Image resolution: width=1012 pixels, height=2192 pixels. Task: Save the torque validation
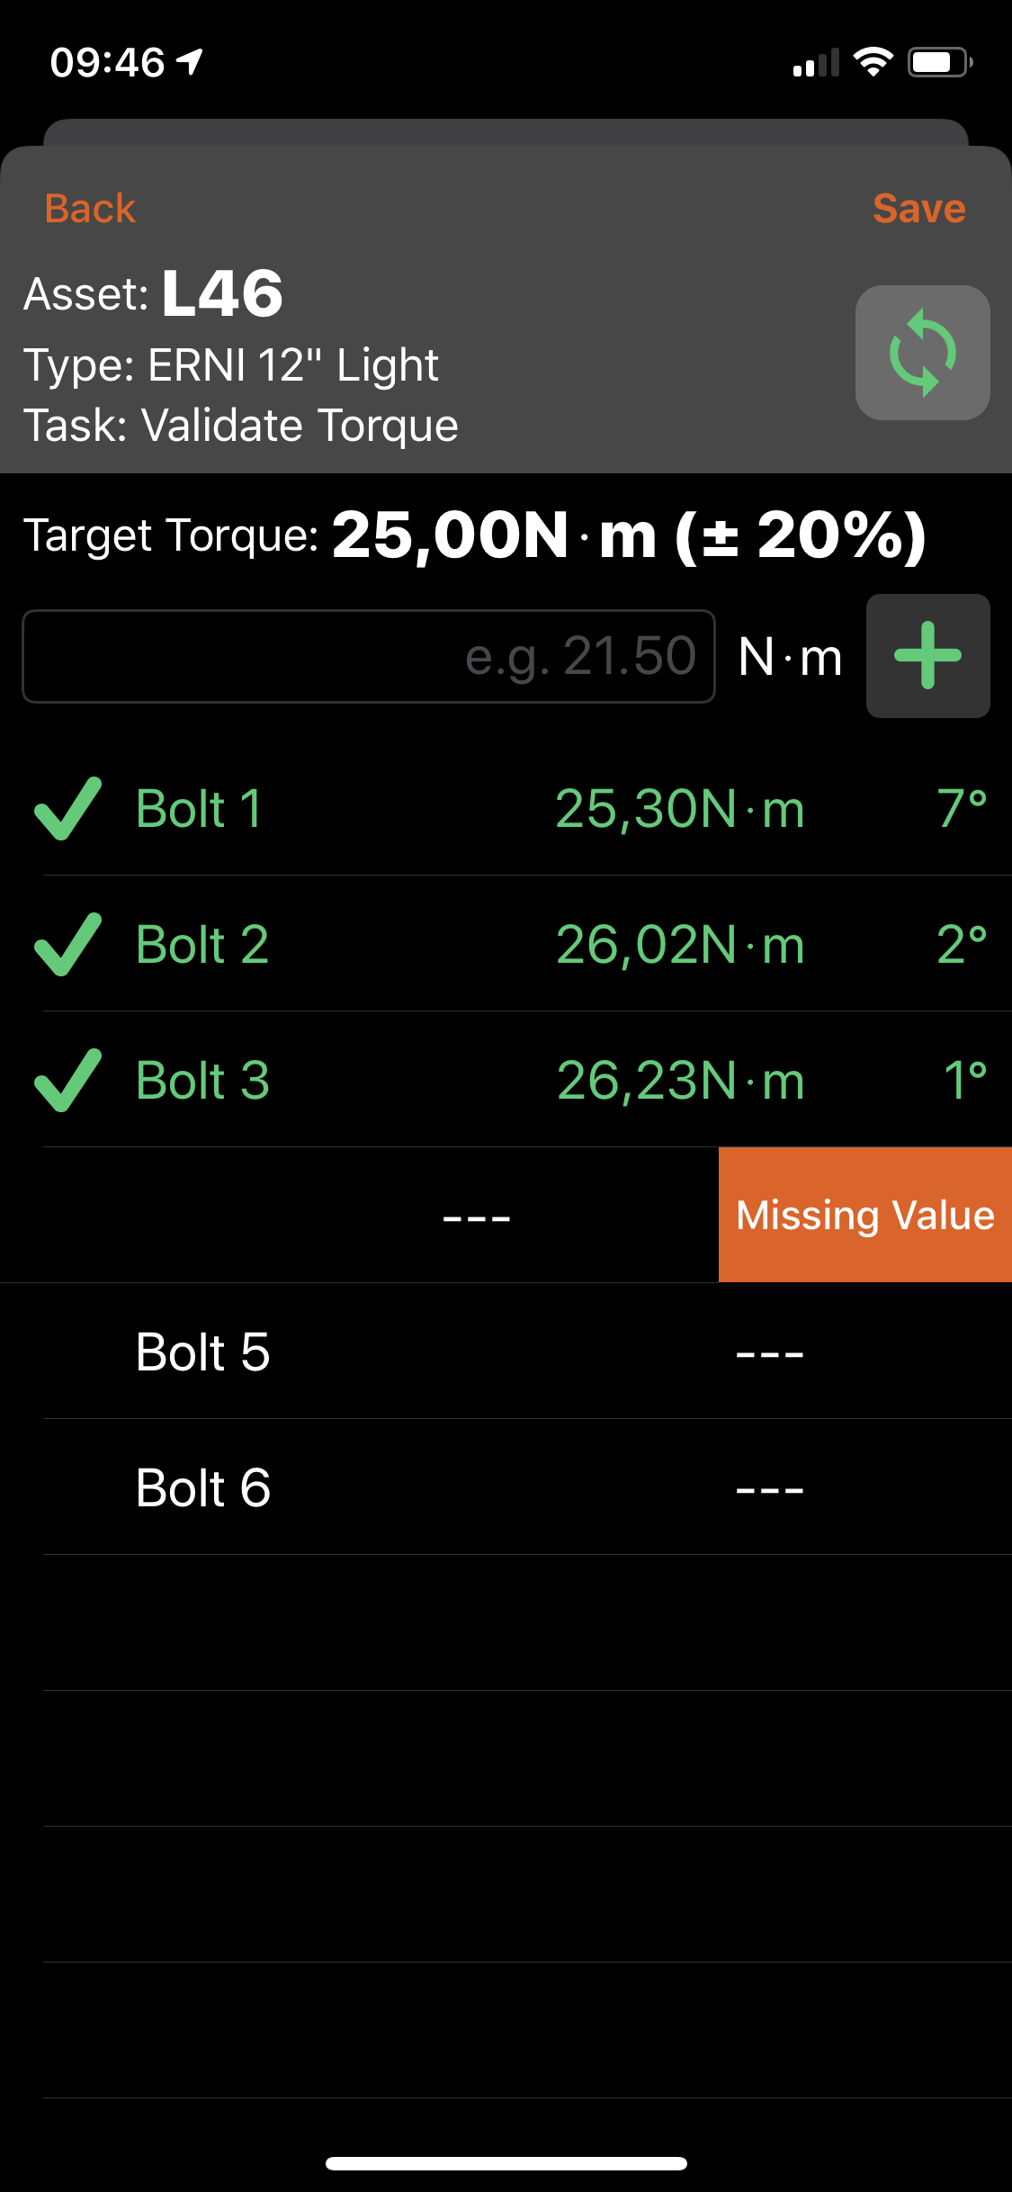pyautogui.click(x=918, y=209)
